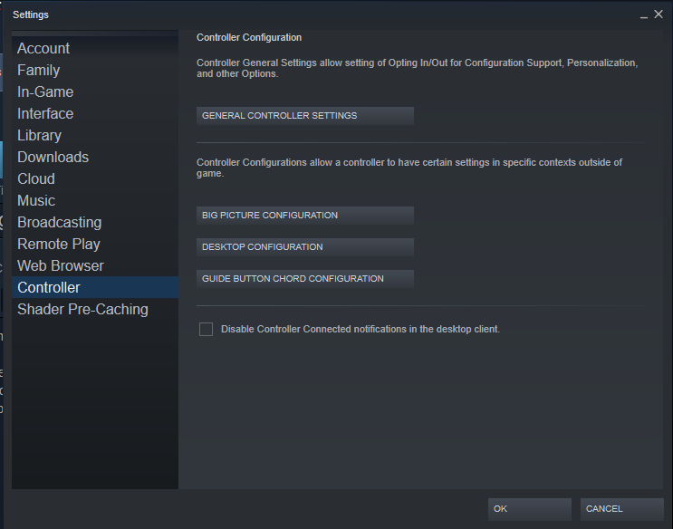Show the Downloads settings page
The image size is (673, 529).
(x=53, y=158)
